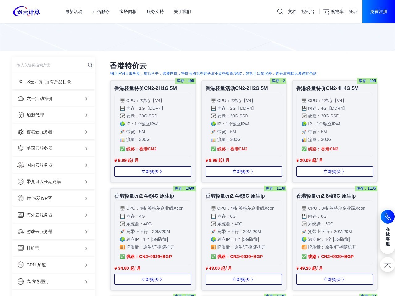395x296 pixels.
Task: Click the i8 cloud computing logo
Action: pos(26,12)
